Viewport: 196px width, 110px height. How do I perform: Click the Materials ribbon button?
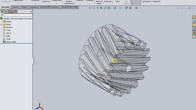click(x=108, y=2)
